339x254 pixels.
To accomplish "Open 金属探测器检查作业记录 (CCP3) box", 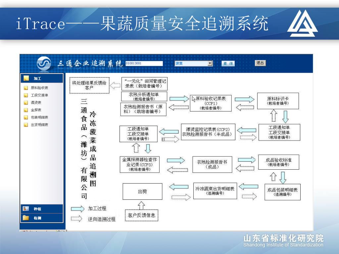I will (x=139, y=165).
